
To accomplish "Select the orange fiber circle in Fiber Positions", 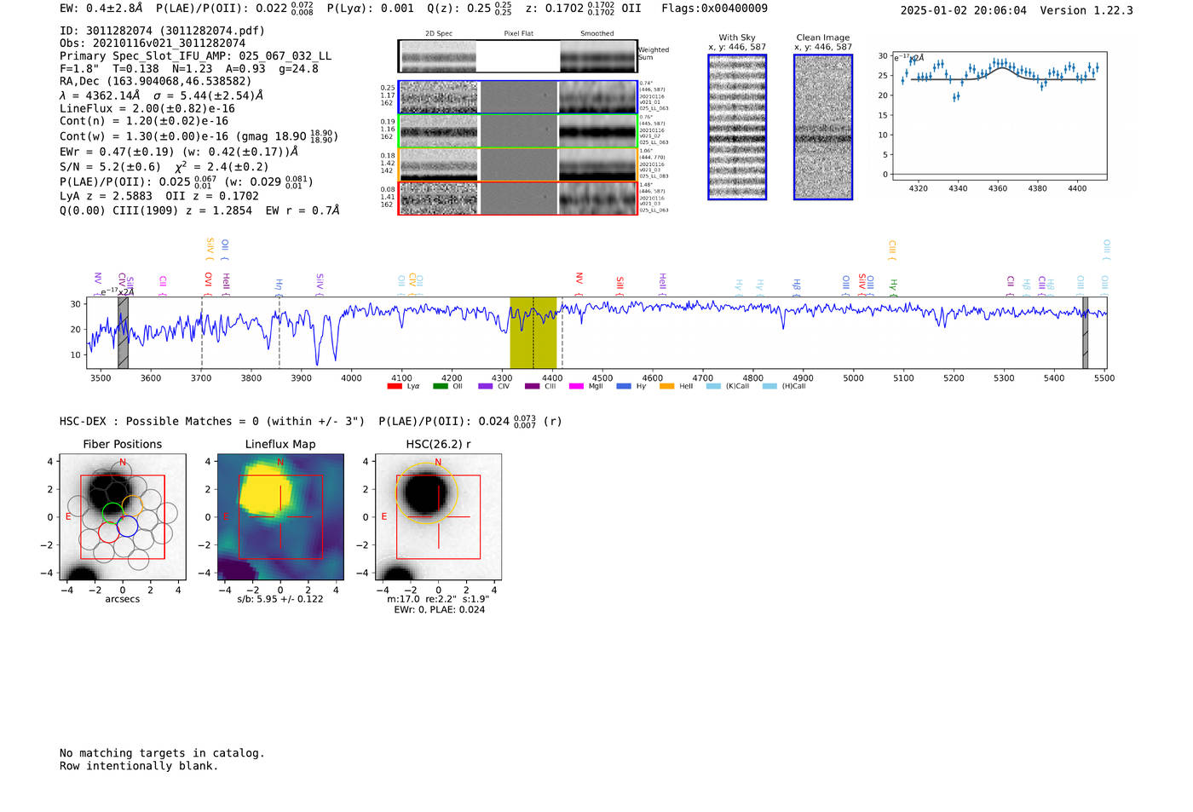I will pos(133,504).
